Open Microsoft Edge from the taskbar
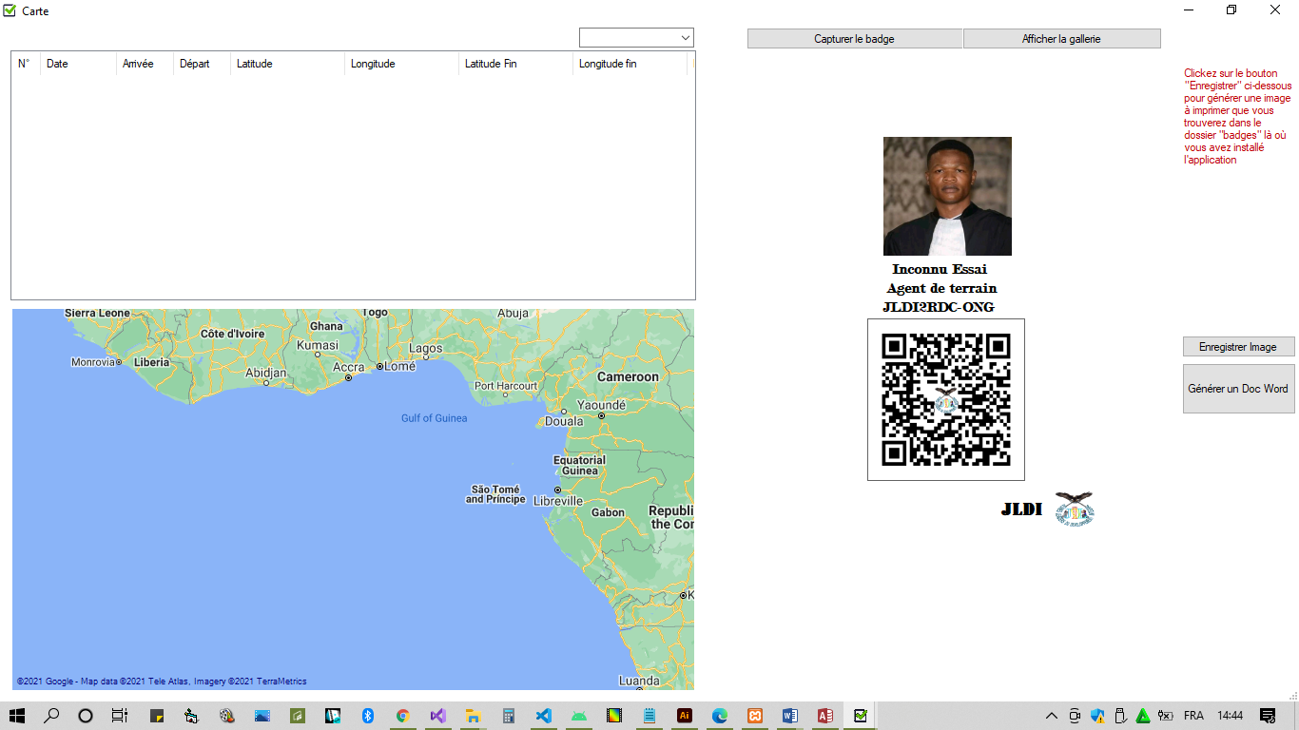1299x730 pixels. coord(720,716)
